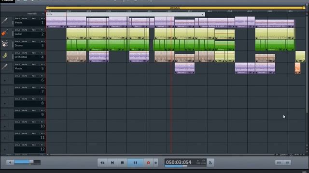The width and height of the screenshot is (309, 173).
Task: Click the speaker volume icon at bottom left
Action: pos(10,162)
